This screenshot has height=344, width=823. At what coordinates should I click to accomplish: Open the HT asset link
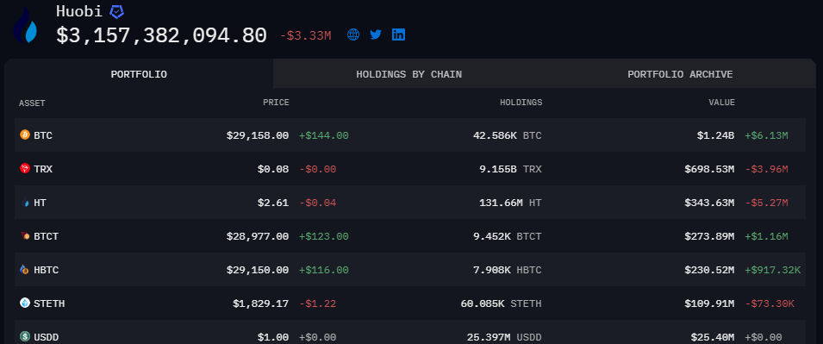pos(40,203)
